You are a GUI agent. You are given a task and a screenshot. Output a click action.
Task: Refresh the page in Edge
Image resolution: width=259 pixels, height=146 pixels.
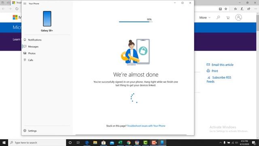[x=17, y=9]
